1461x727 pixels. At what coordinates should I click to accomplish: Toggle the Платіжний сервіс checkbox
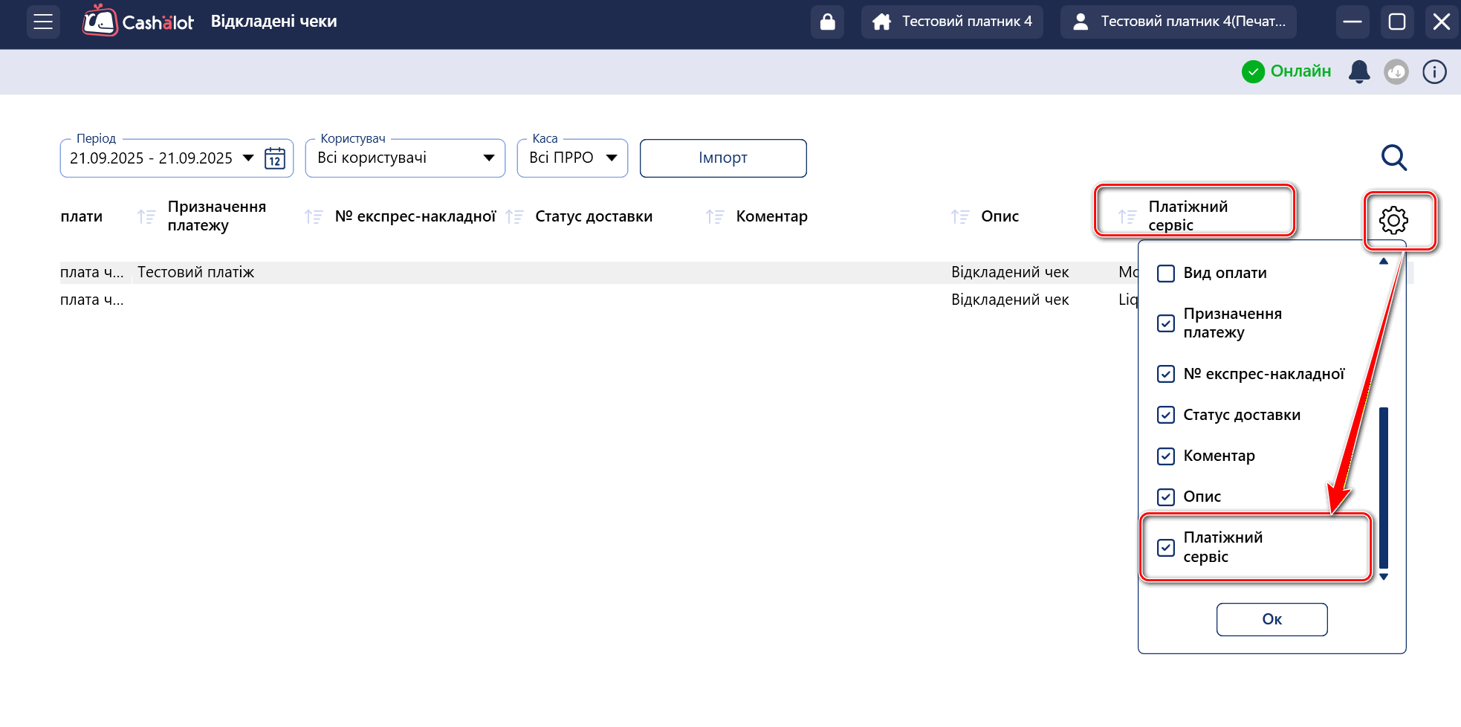coord(1166,548)
